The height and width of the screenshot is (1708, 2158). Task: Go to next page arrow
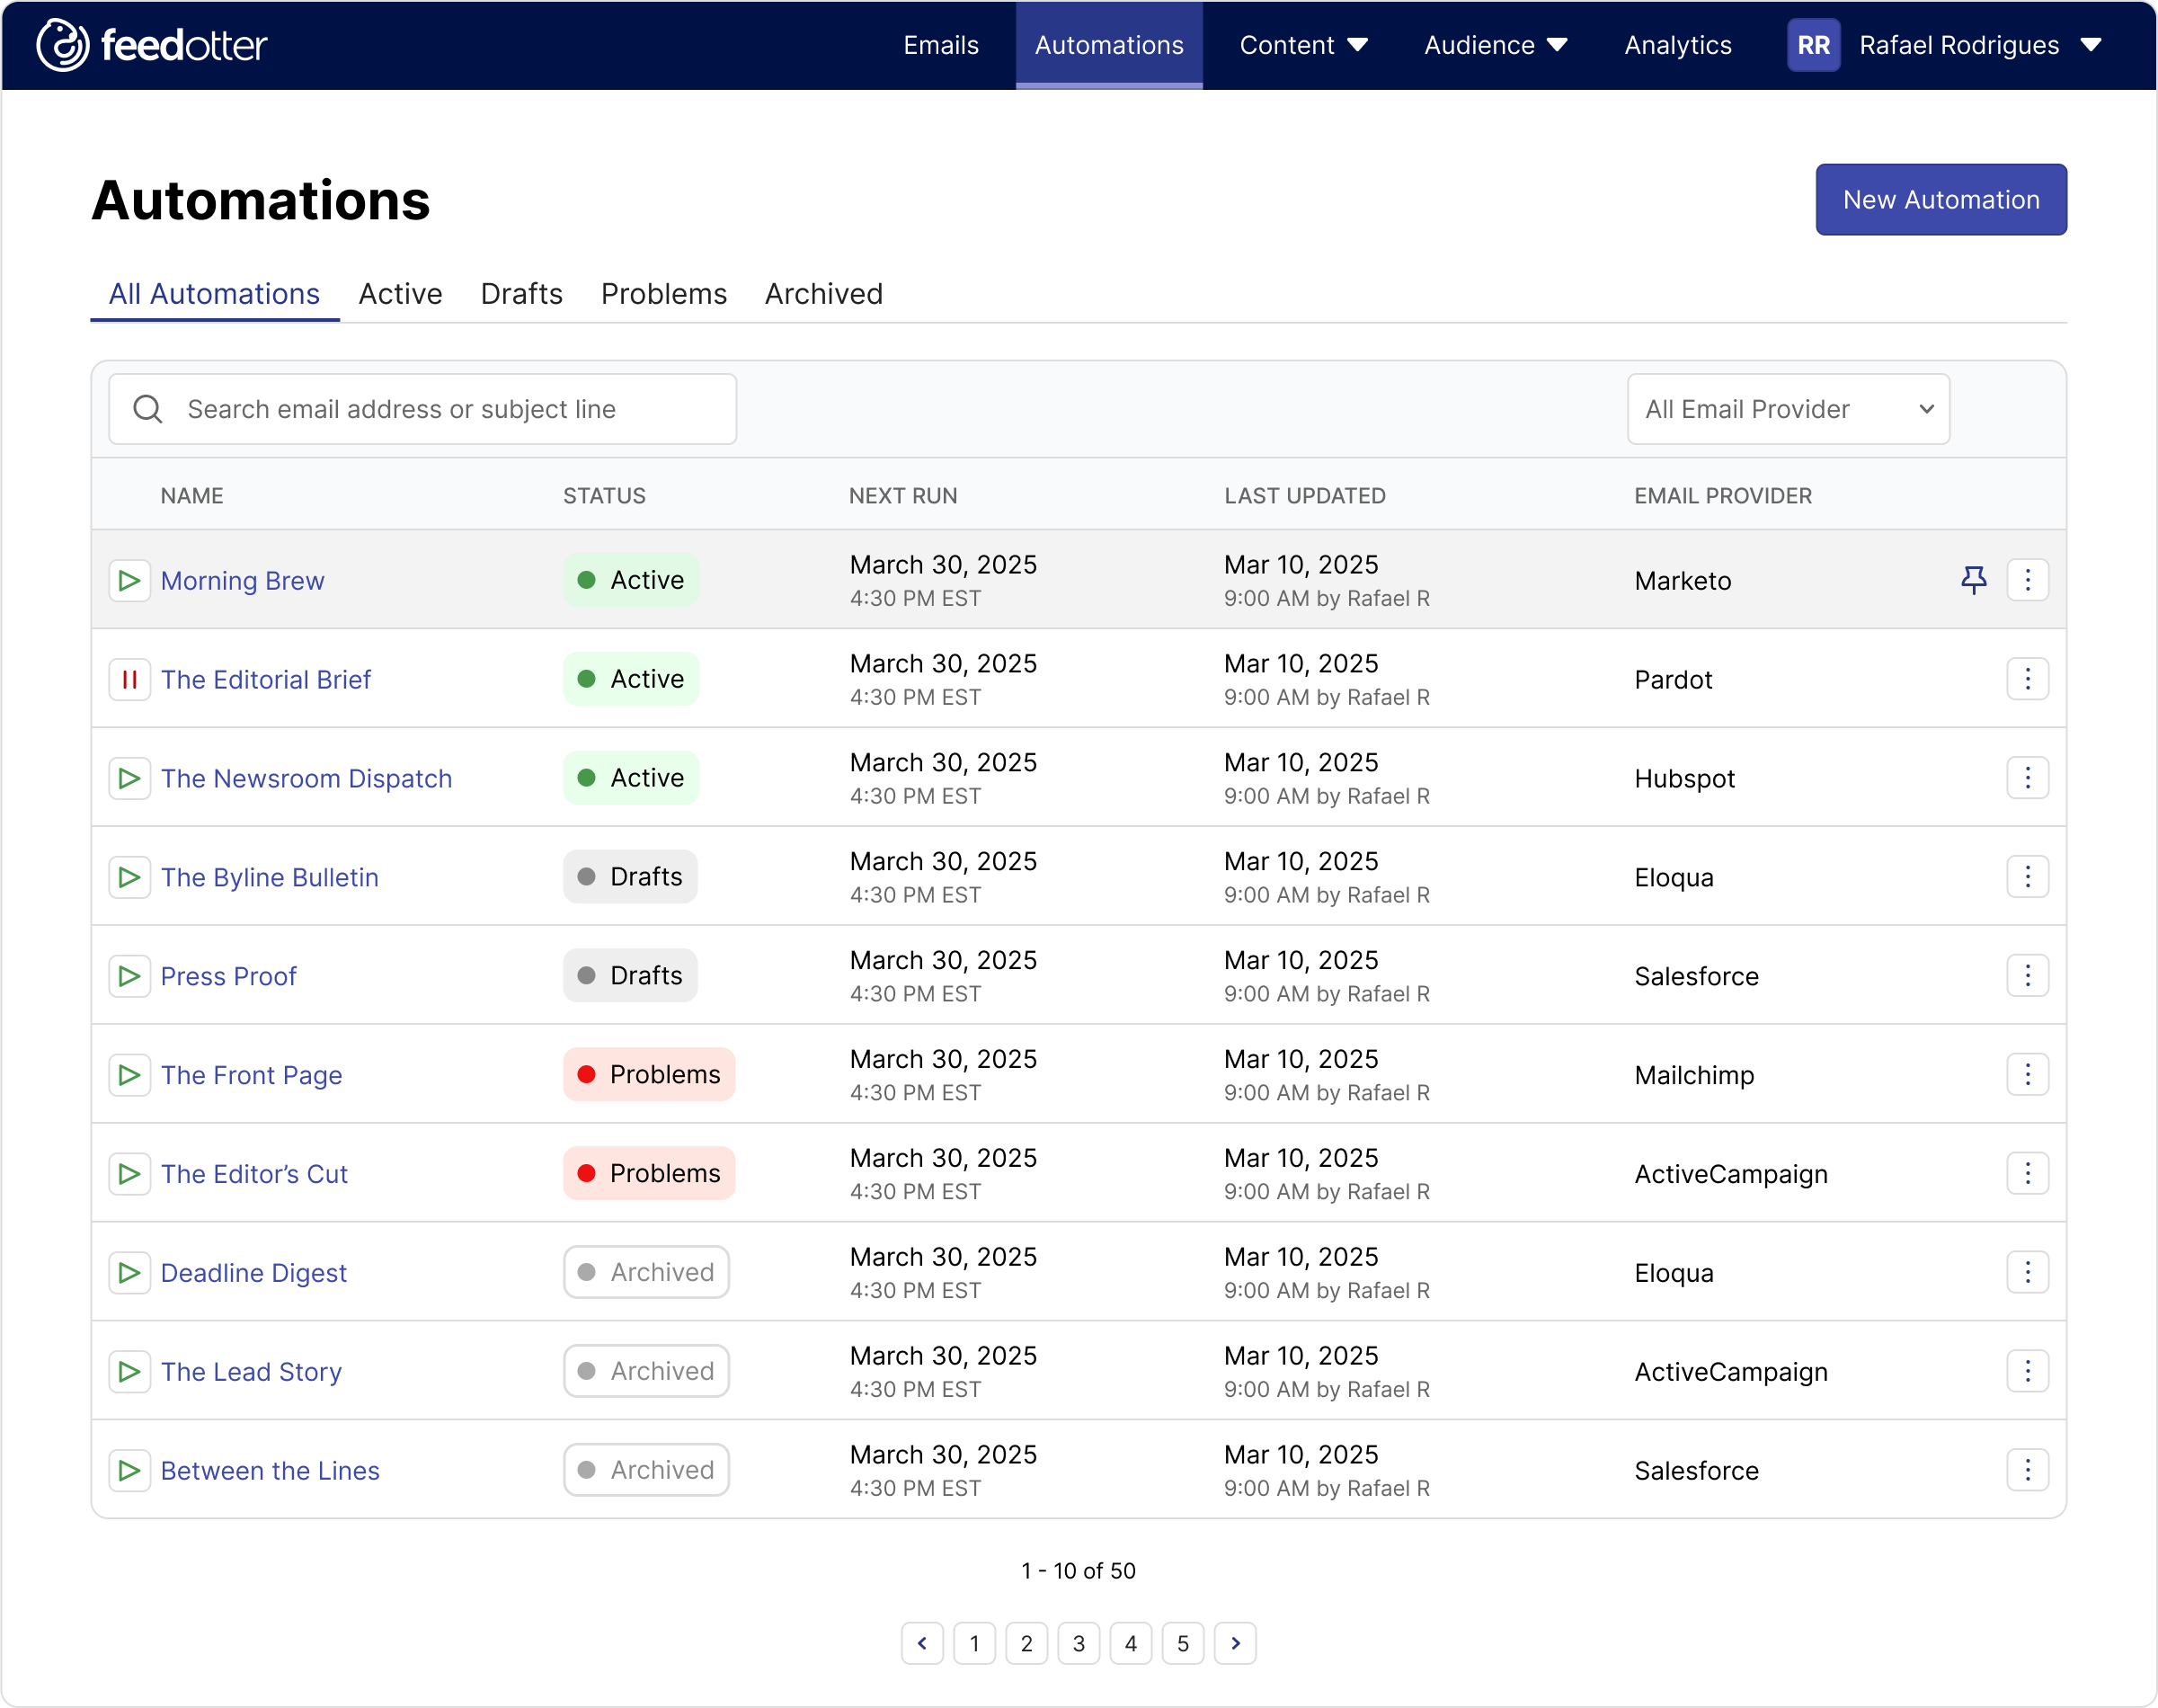coord(1236,1643)
